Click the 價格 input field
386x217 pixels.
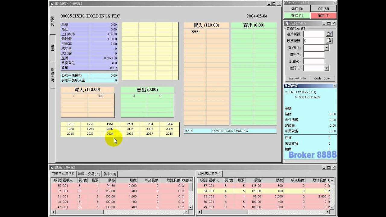pos(314,55)
